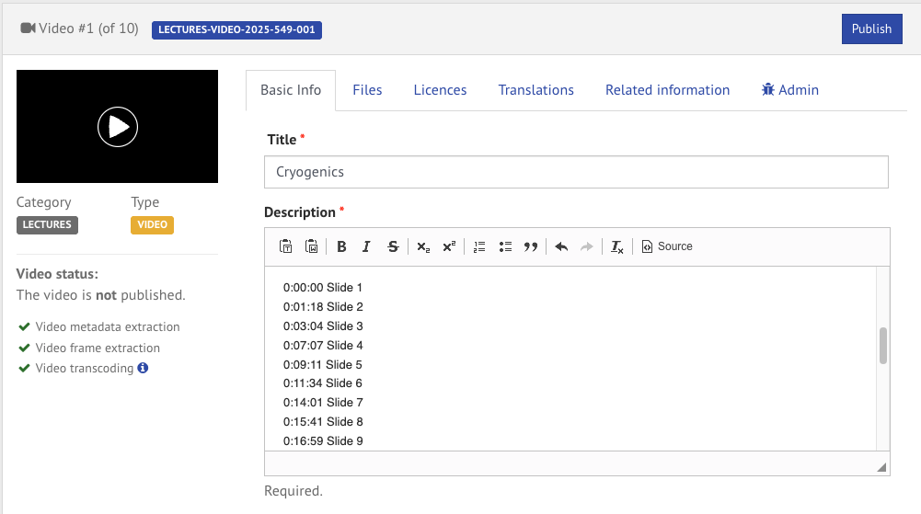Switch to the Translations tab
This screenshot has height=514, width=921.
pos(535,90)
